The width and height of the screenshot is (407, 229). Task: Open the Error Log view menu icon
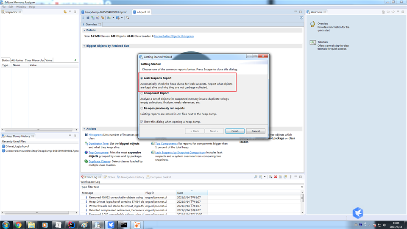pos(291,177)
